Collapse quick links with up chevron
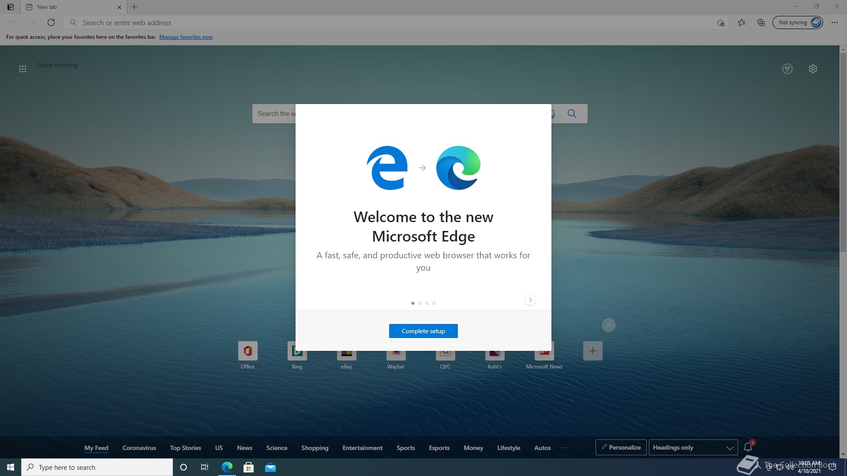Image resolution: width=847 pixels, height=476 pixels. [609, 325]
